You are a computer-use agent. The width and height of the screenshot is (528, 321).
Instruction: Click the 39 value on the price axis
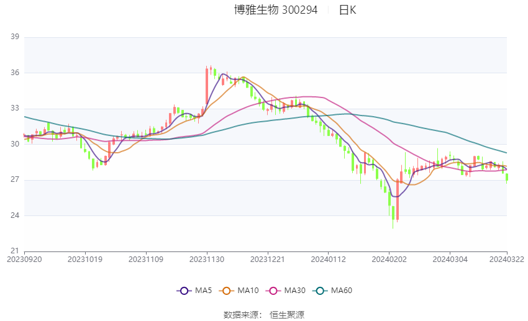[x=15, y=37]
